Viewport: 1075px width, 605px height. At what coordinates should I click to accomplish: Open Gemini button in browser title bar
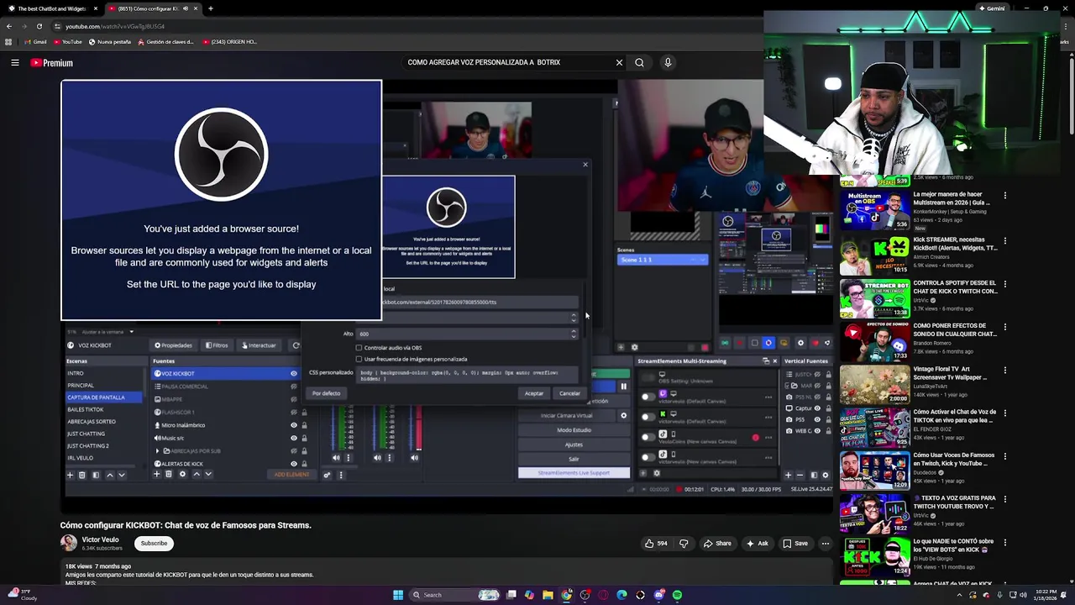pos(992,8)
